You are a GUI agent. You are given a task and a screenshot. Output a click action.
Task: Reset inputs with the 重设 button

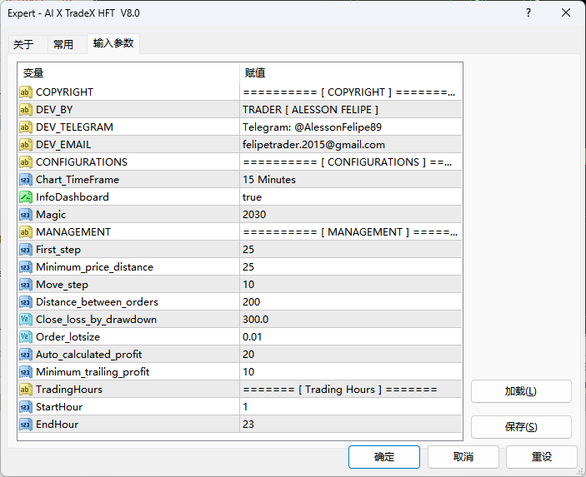542,457
